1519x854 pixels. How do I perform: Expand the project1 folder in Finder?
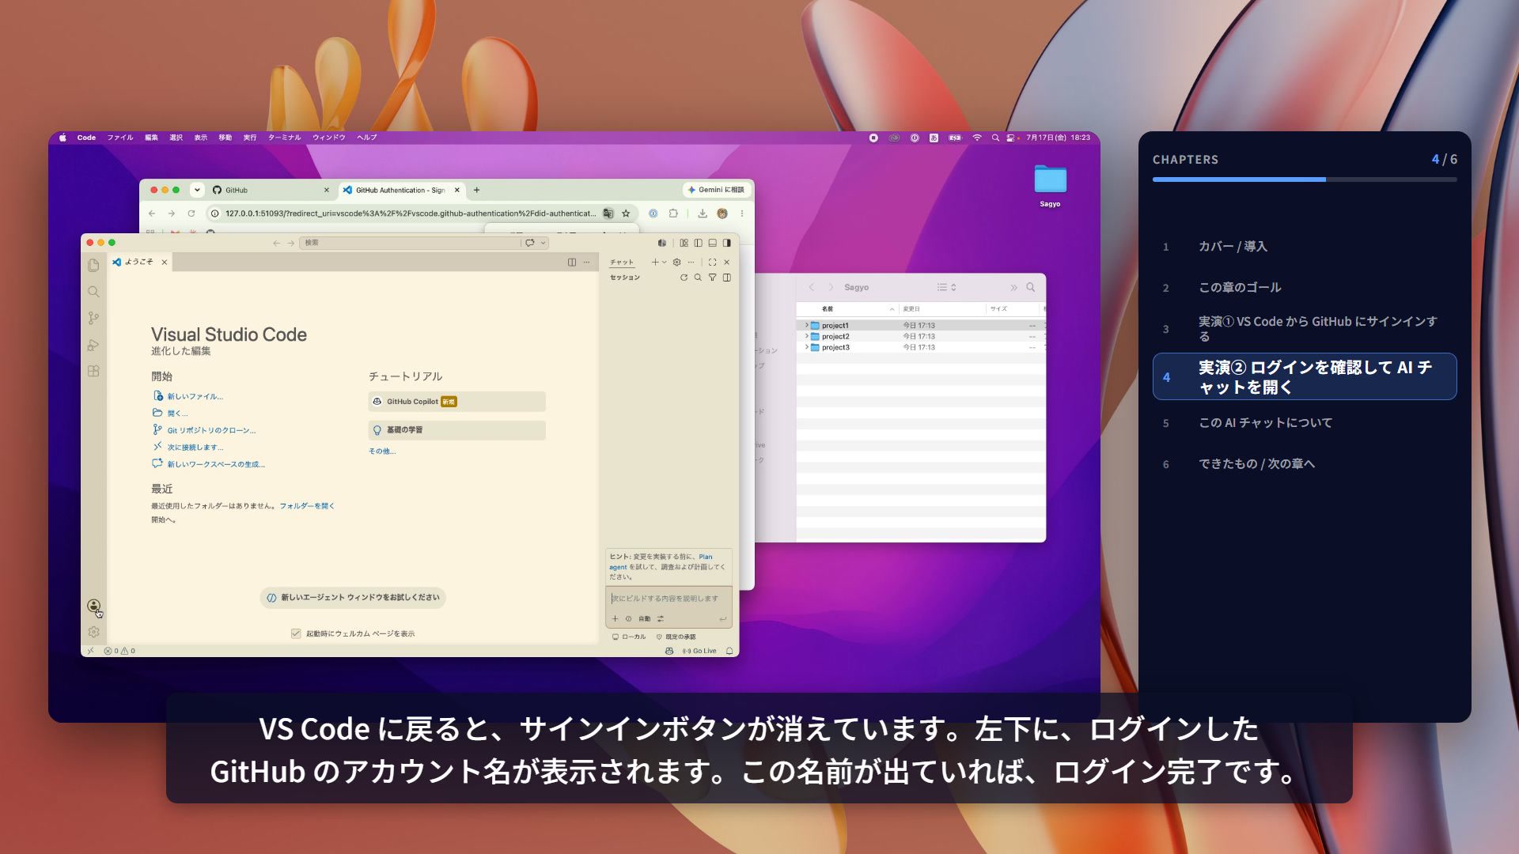click(x=806, y=325)
